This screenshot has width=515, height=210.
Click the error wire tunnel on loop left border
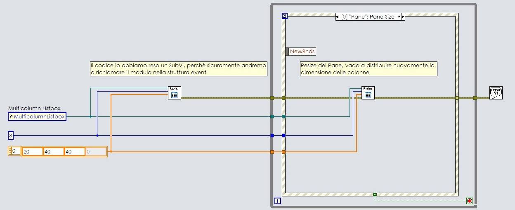click(272, 98)
